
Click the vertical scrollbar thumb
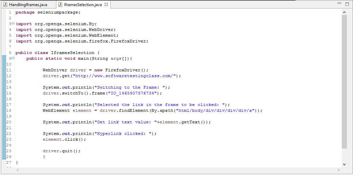coord(344,82)
